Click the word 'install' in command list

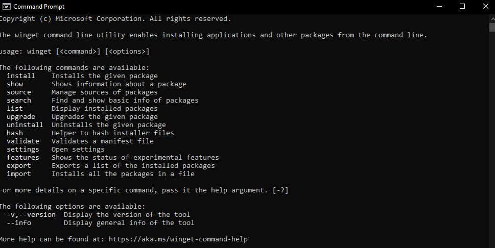coord(21,76)
